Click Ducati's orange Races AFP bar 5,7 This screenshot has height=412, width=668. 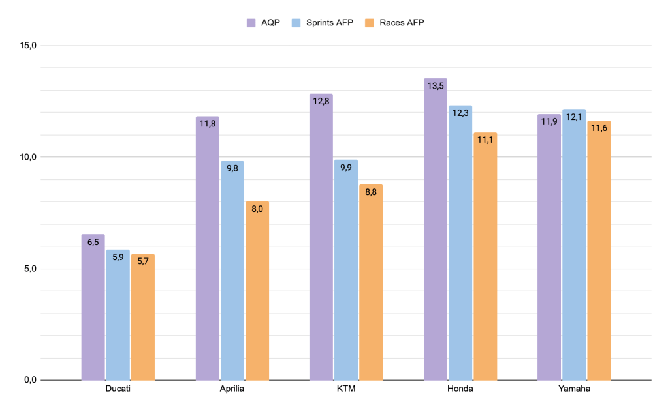[143, 316]
